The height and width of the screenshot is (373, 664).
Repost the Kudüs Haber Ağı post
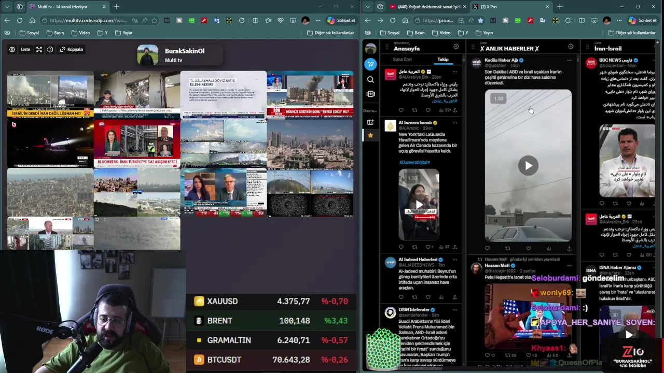507,248
